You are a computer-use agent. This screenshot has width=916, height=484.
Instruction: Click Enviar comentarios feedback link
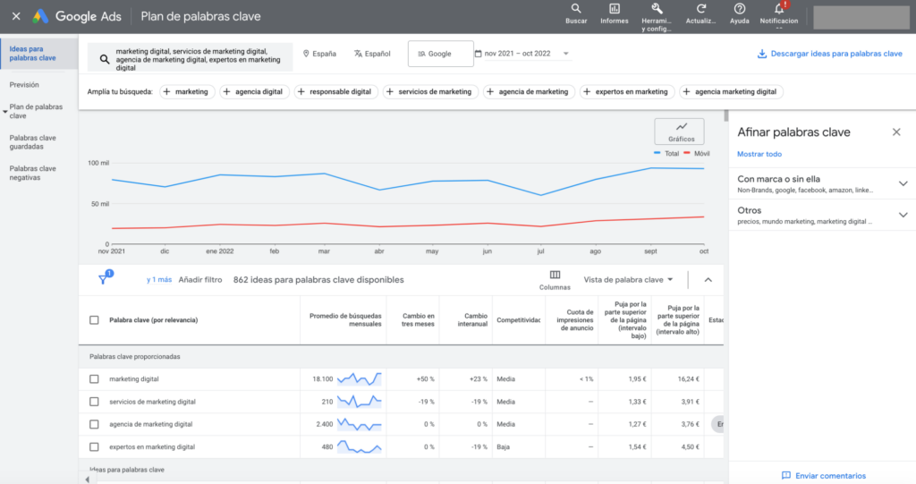click(824, 476)
